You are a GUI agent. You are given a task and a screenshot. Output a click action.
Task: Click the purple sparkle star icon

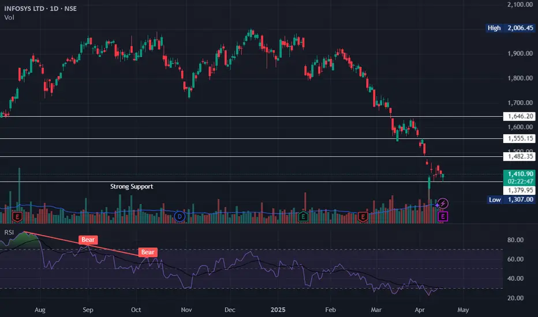tap(437, 205)
